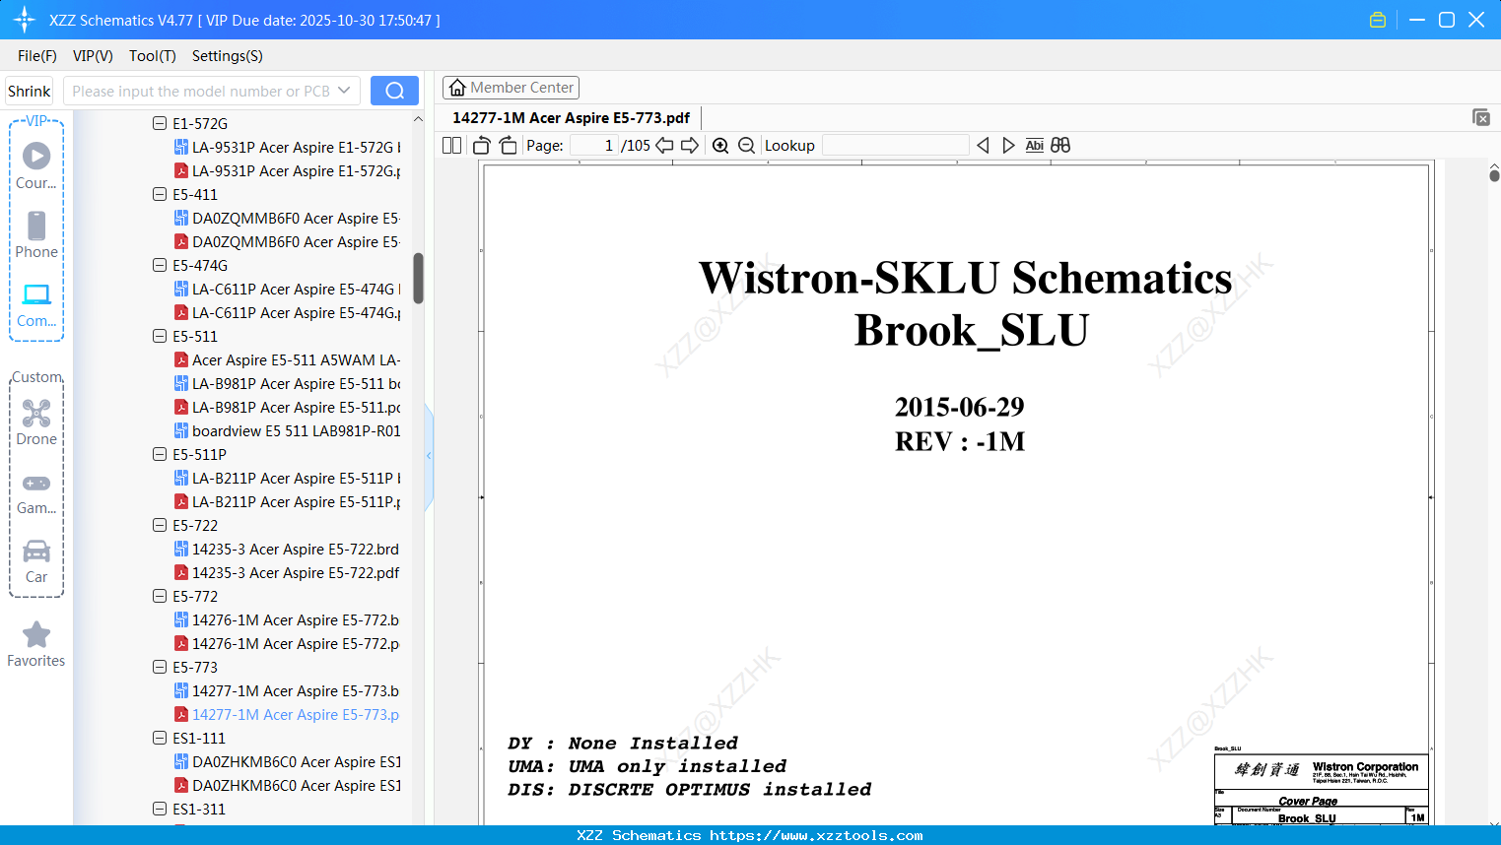Image resolution: width=1501 pixels, height=845 pixels.
Task: Click the PDF viewer scrollbar thumb
Action: [1494, 175]
